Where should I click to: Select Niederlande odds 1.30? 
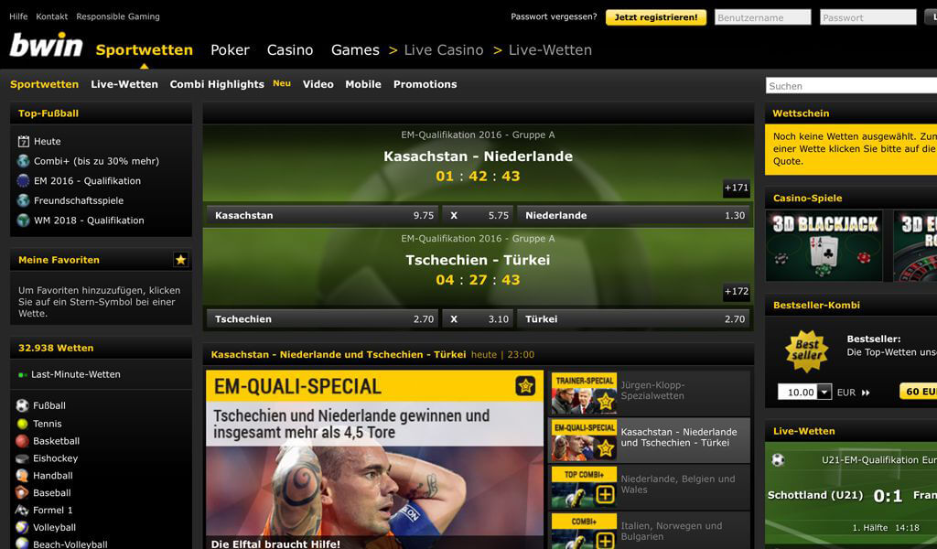point(635,216)
